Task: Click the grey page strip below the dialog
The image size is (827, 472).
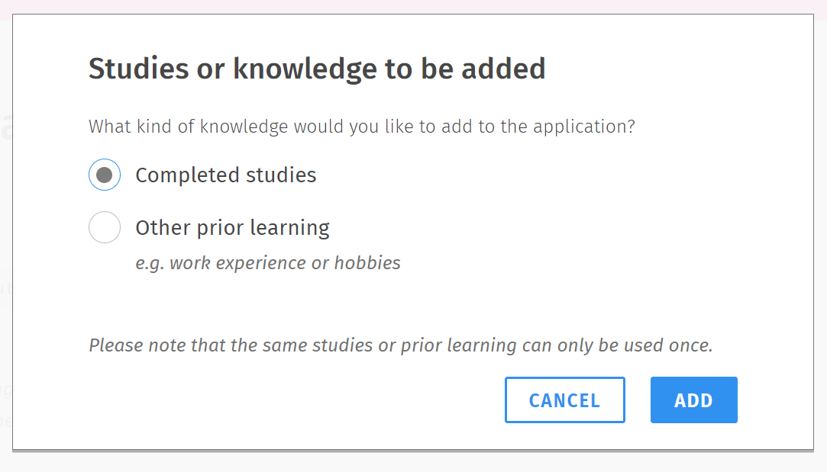Action: (x=412, y=462)
